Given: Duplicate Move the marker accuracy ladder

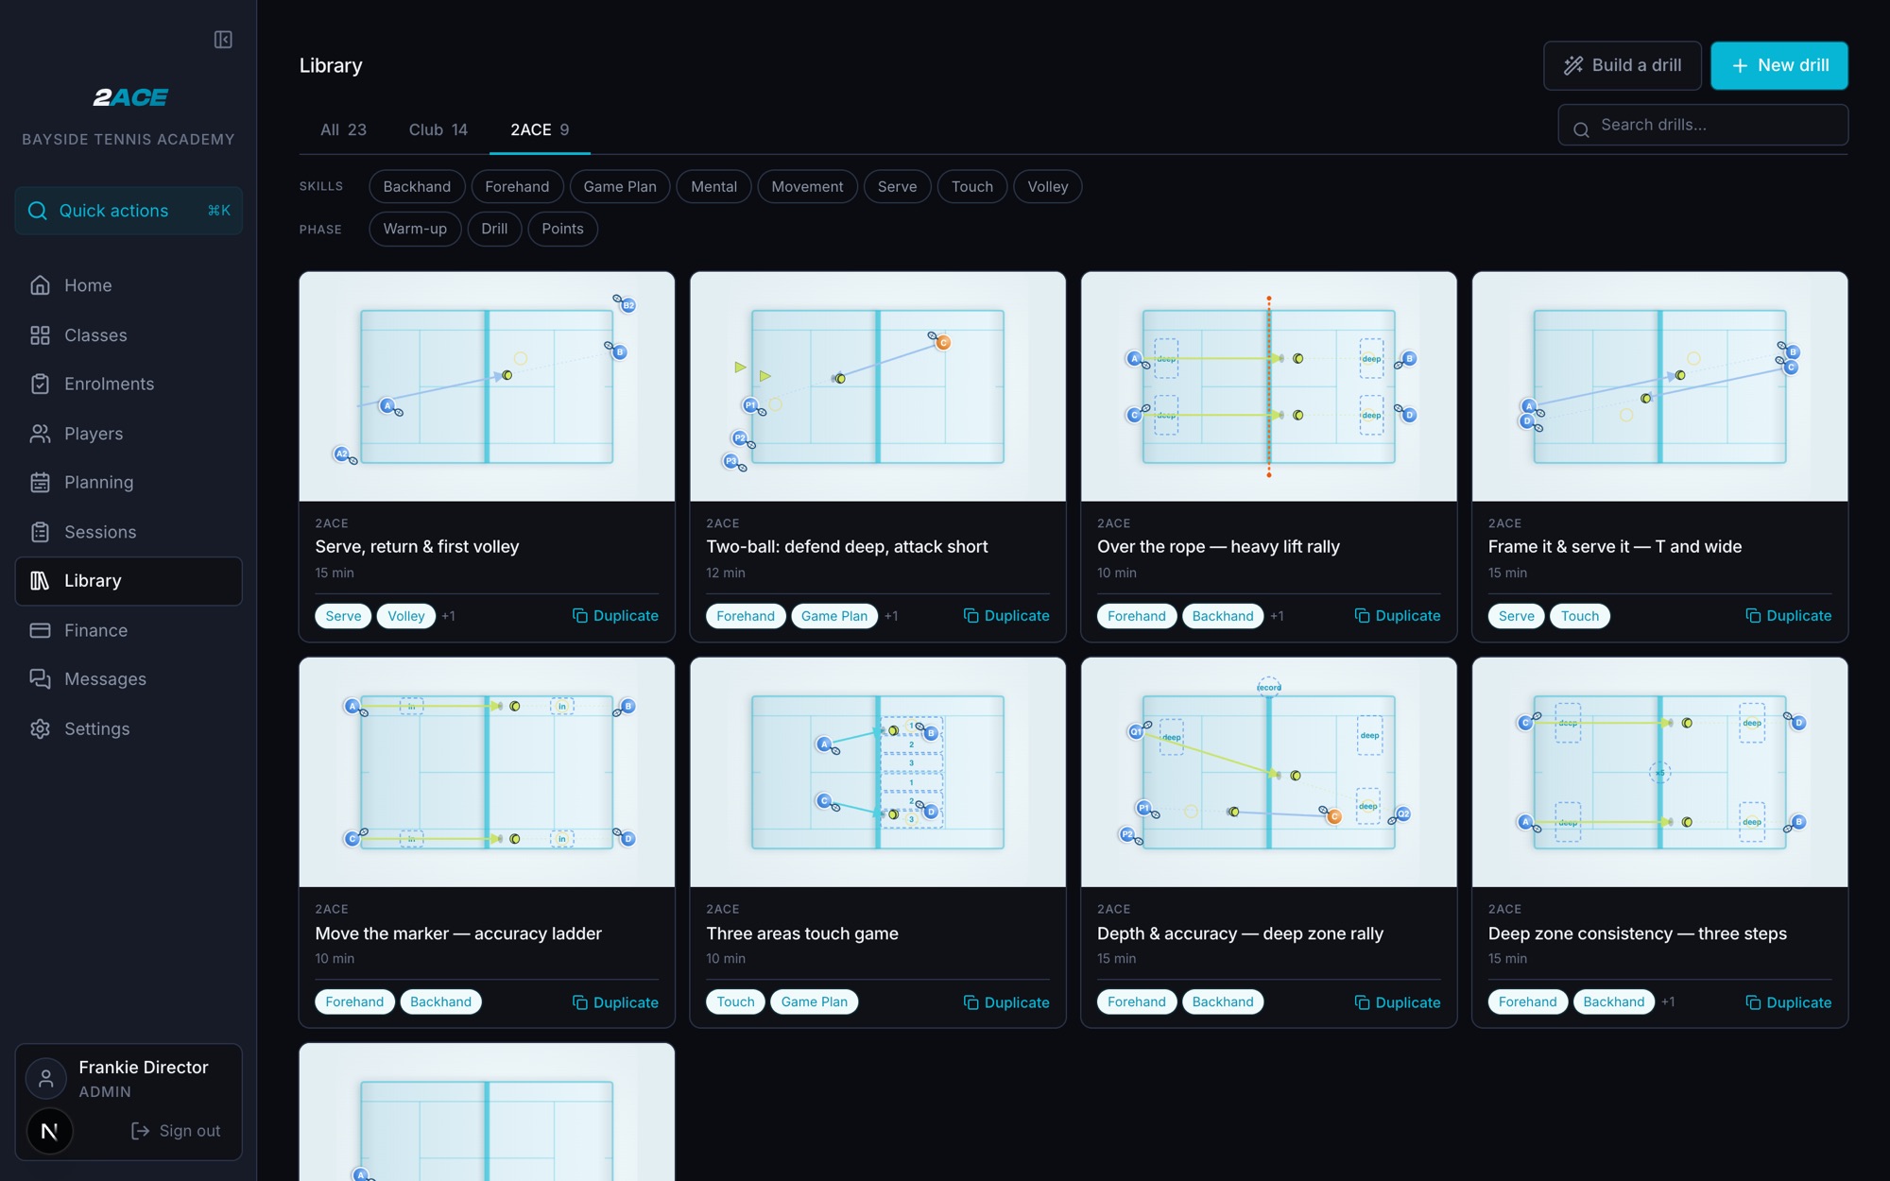Looking at the screenshot, I should pyautogui.click(x=615, y=1002).
